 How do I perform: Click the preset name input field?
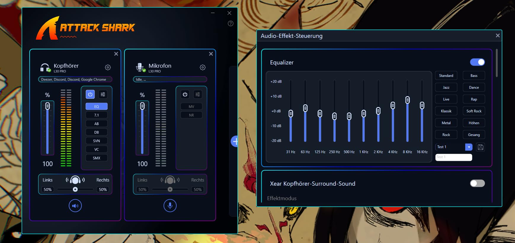point(454,157)
